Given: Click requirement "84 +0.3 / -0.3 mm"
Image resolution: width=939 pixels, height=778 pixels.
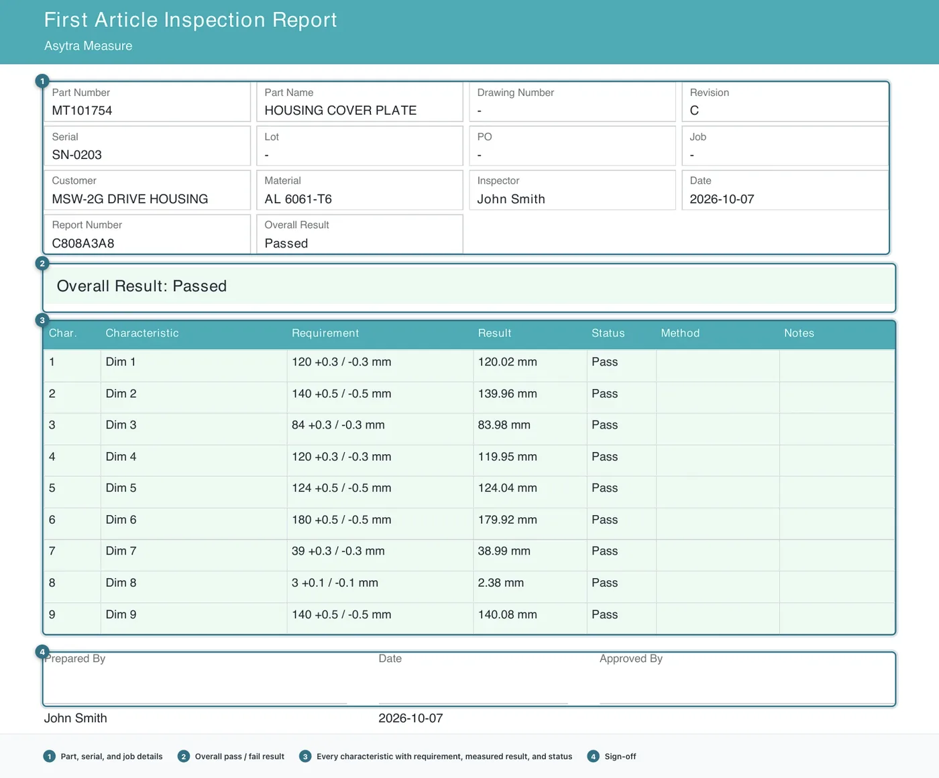Looking at the screenshot, I should click(x=338, y=425).
